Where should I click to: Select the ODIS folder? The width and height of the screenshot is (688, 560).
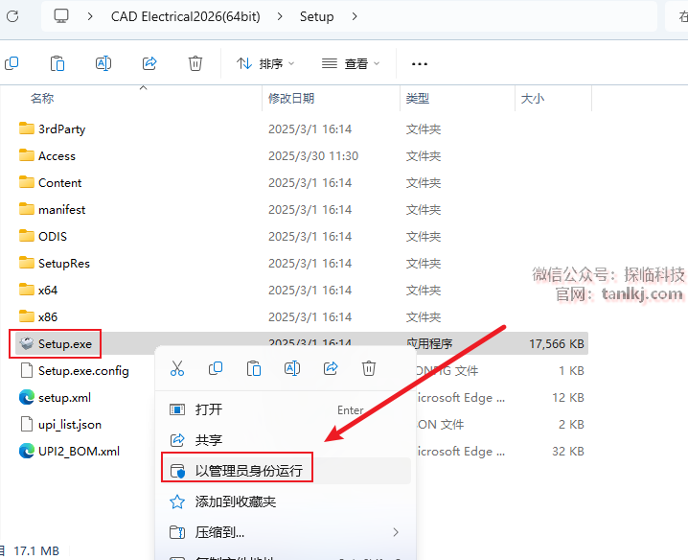(x=53, y=236)
